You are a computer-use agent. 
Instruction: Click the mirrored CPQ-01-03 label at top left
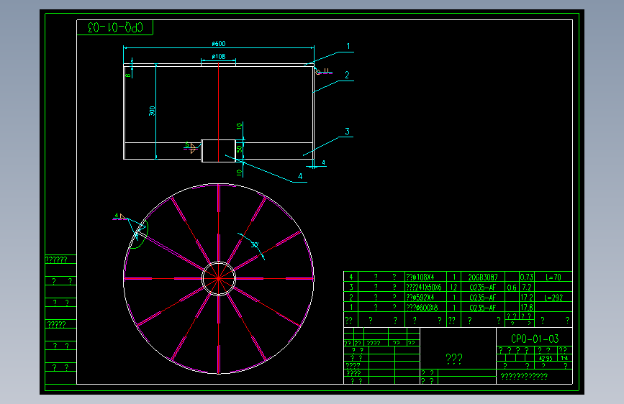click(114, 27)
